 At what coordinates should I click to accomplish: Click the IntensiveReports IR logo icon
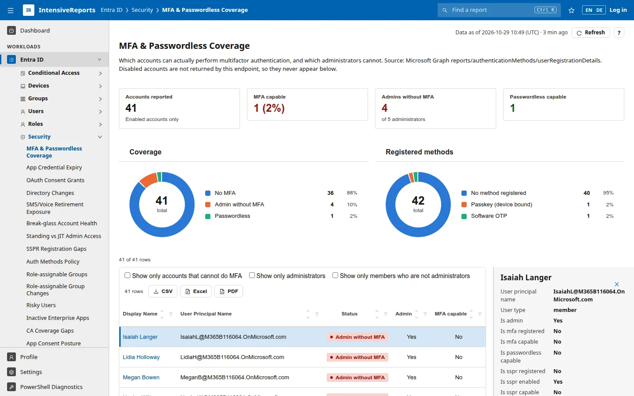29,10
